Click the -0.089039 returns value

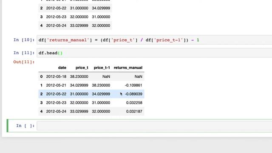click(x=133, y=94)
